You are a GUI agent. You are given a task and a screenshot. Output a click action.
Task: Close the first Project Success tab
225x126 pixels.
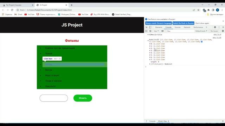33,5
